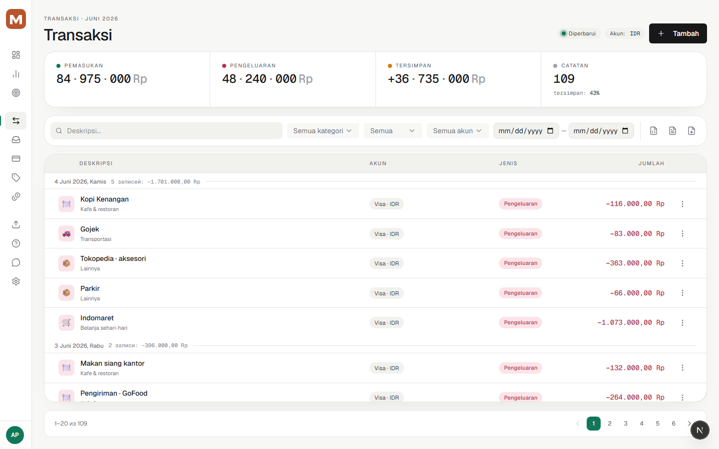Screen dimensions: 719x449
Task: Click the -1.073.000,00 Rp amount
Action: (x=631, y=323)
